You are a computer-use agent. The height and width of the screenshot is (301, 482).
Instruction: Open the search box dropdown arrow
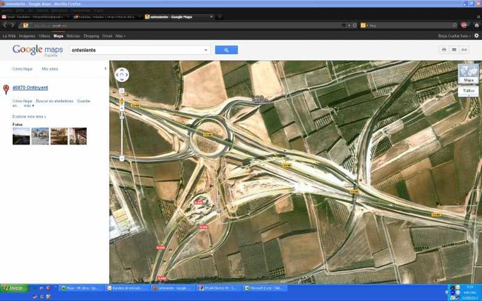[206, 50]
